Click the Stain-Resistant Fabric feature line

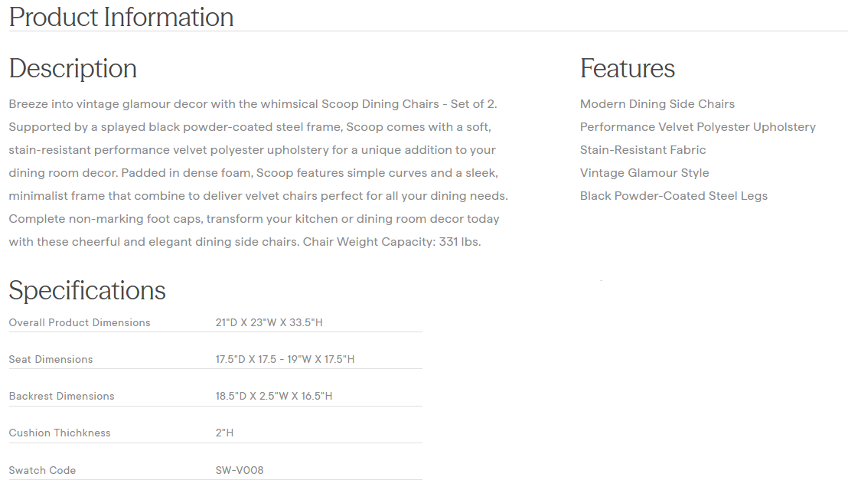click(643, 150)
